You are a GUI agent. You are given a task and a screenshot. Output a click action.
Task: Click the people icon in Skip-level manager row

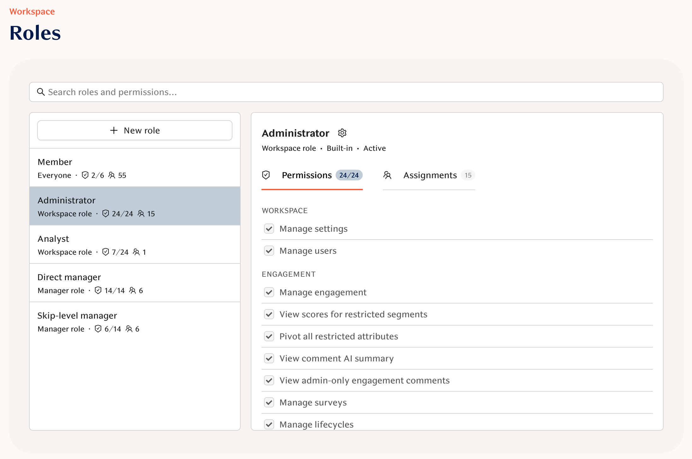pos(129,329)
